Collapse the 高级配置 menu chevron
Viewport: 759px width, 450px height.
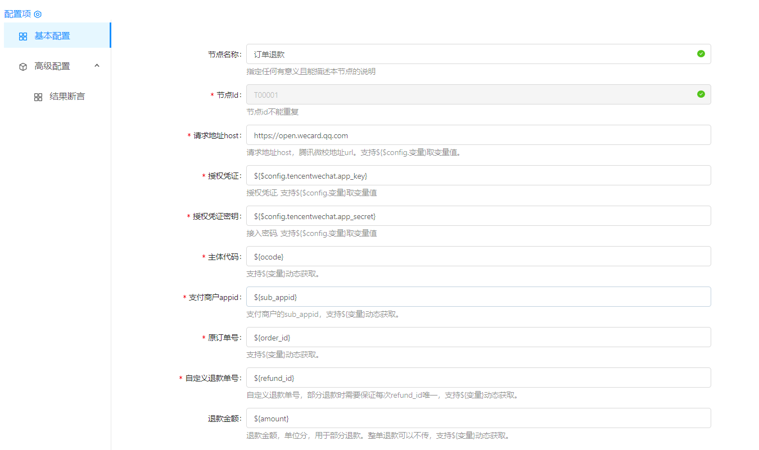[97, 66]
